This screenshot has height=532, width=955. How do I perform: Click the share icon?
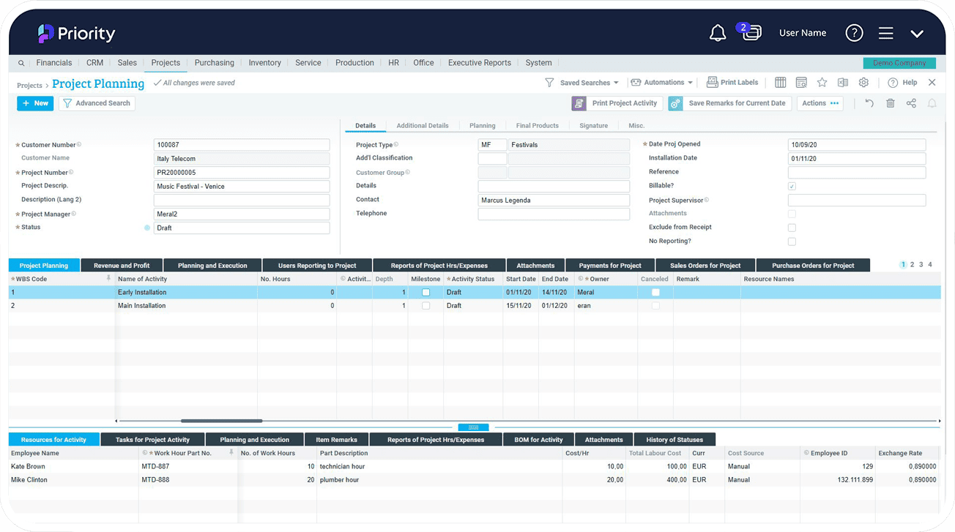coord(911,103)
